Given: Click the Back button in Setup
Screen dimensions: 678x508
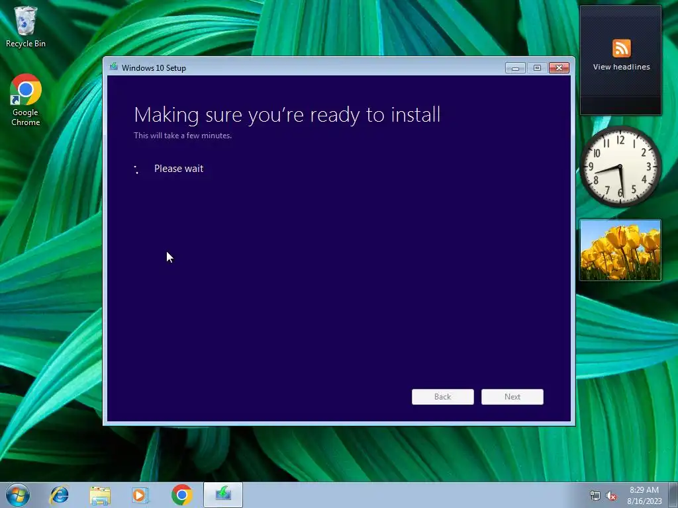Looking at the screenshot, I should pyautogui.click(x=443, y=397).
